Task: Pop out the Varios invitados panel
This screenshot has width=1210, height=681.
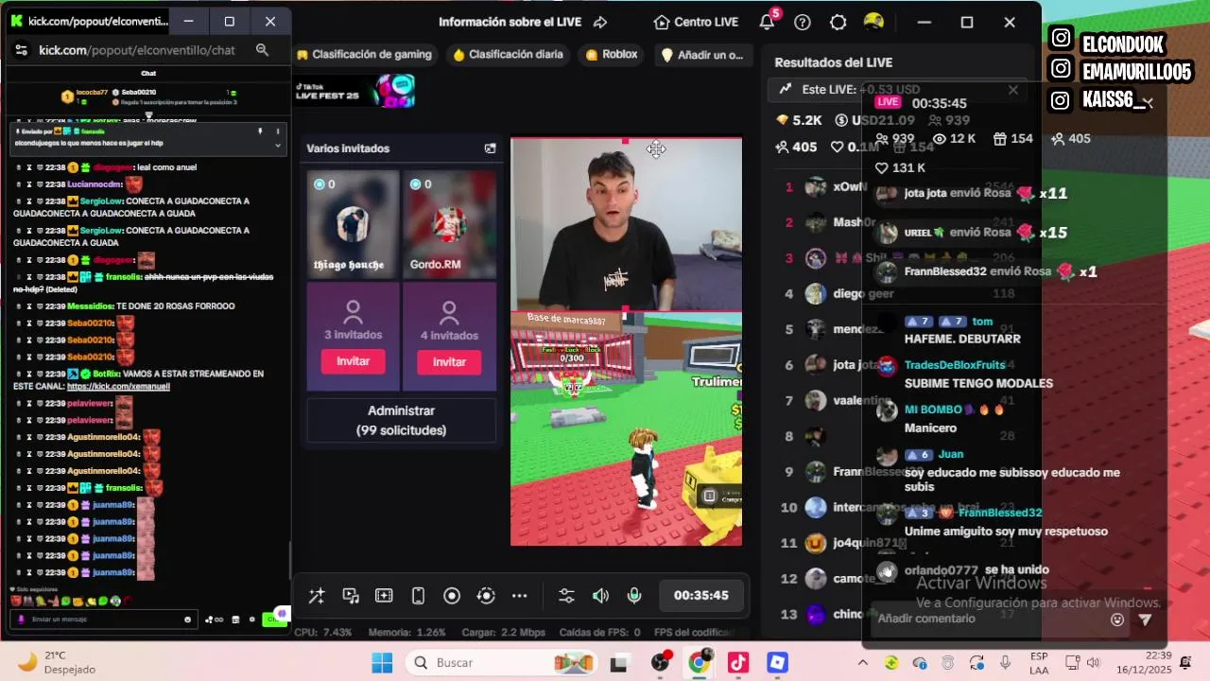Action: coord(490,148)
